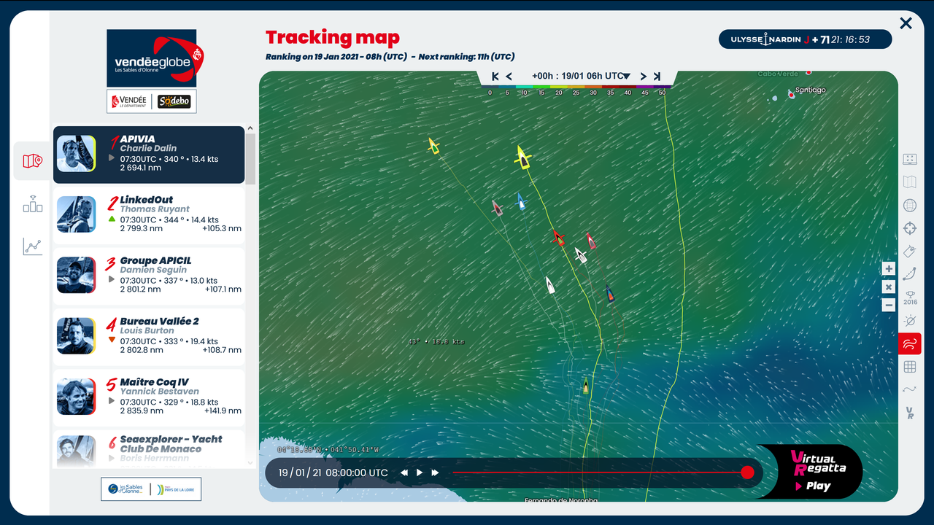Toggle the grid overlay icon

[909, 367]
